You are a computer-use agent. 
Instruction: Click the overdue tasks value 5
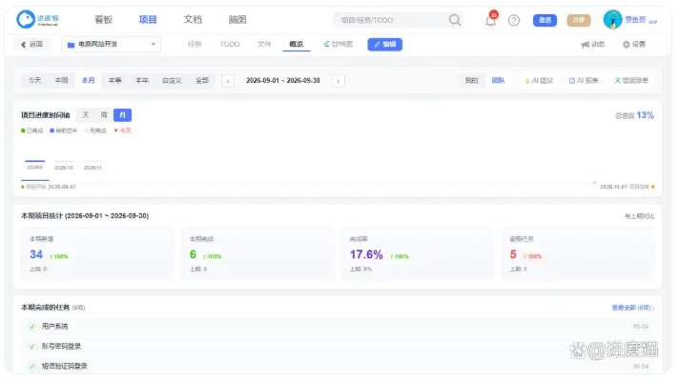click(x=513, y=254)
